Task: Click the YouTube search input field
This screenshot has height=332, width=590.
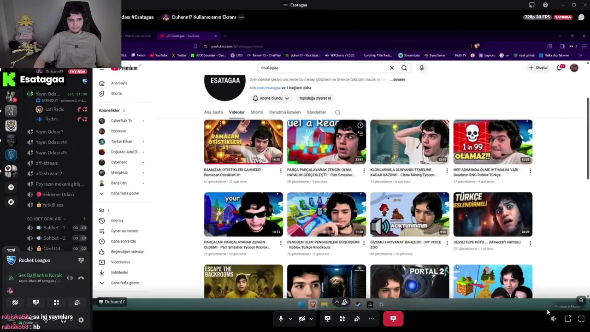Action: 323,68
